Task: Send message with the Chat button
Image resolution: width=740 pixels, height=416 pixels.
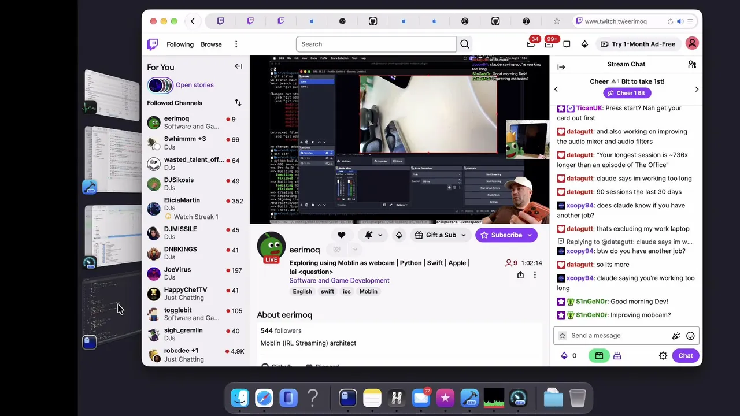Action: click(x=686, y=356)
